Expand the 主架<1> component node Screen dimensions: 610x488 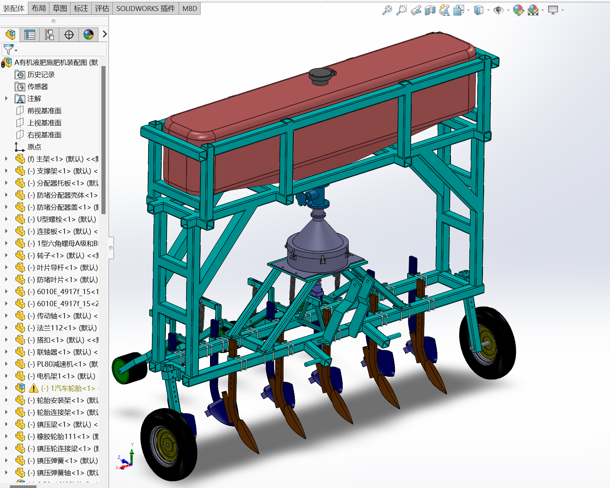(x=6, y=159)
